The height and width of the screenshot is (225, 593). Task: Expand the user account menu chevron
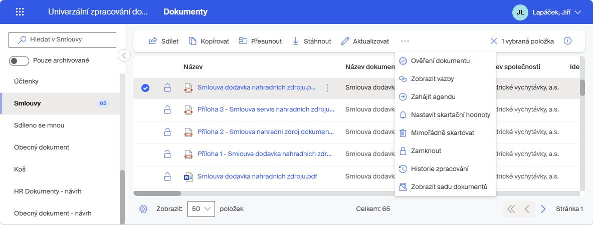pos(577,12)
